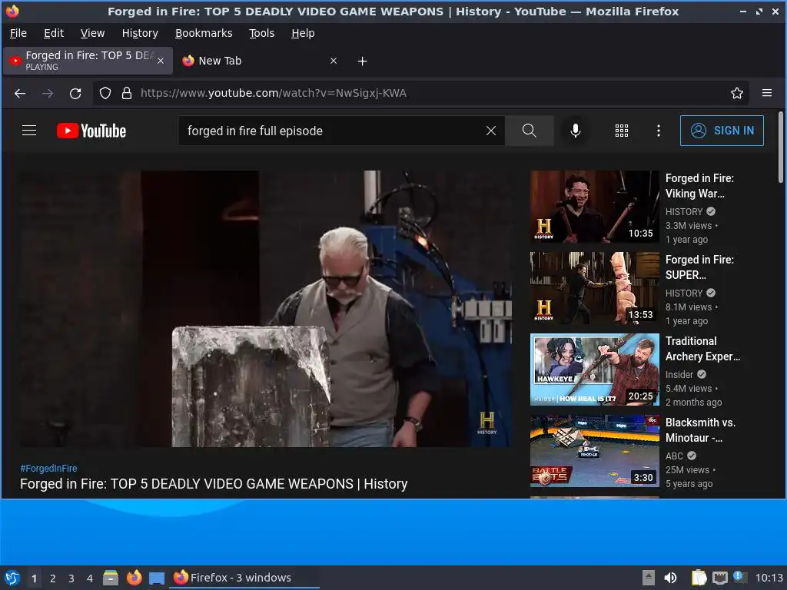Open the Edit menu
Screen dimensions: 787x590
click(54, 33)
